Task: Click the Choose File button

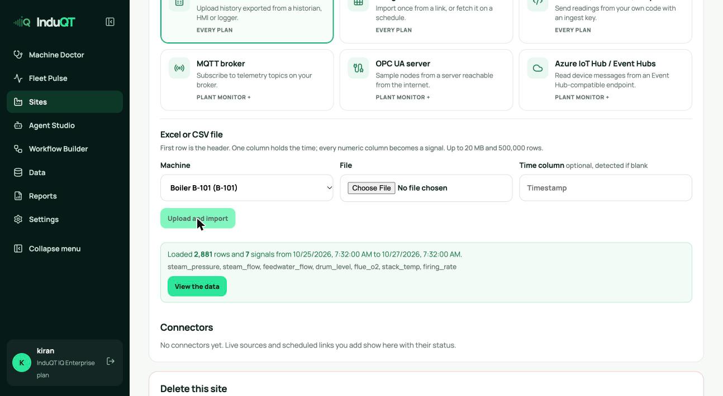Action: (372, 188)
